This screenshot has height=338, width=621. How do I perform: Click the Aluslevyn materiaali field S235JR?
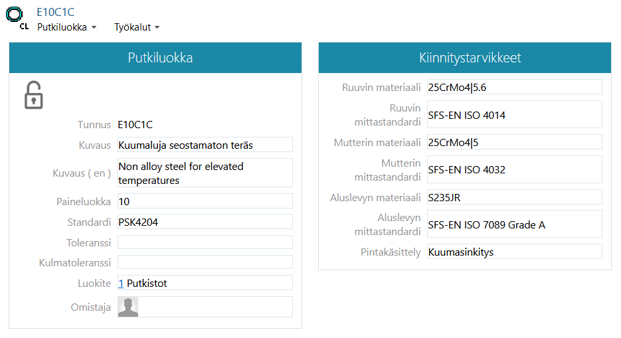pyautogui.click(x=514, y=197)
